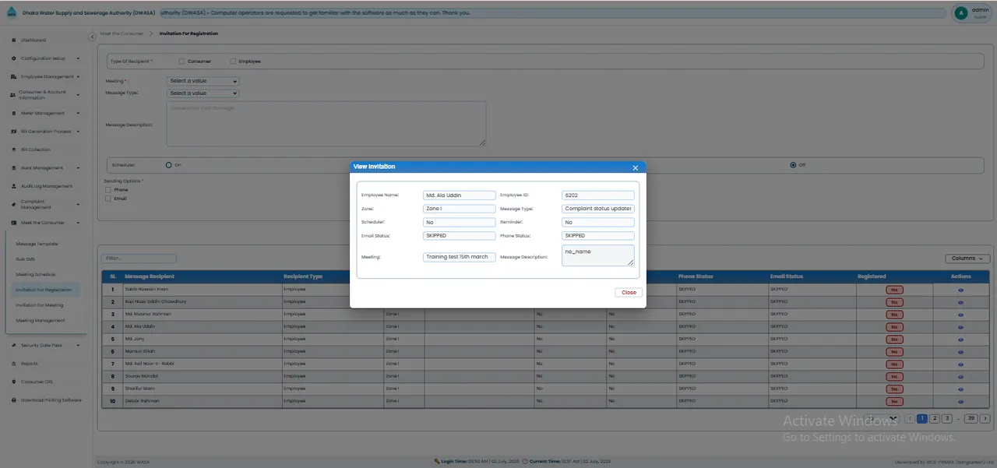The height and width of the screenshot is (468, 997).
Task: Select the scheduler Off radio button
Action: point(793,165)
